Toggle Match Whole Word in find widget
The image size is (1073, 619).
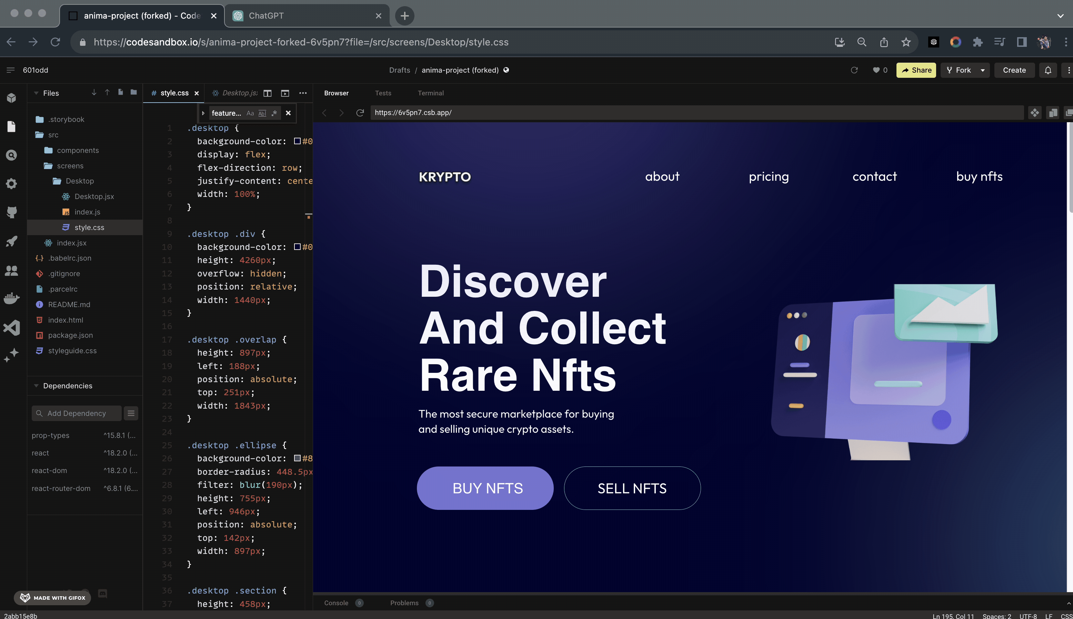tap(262, 113)
